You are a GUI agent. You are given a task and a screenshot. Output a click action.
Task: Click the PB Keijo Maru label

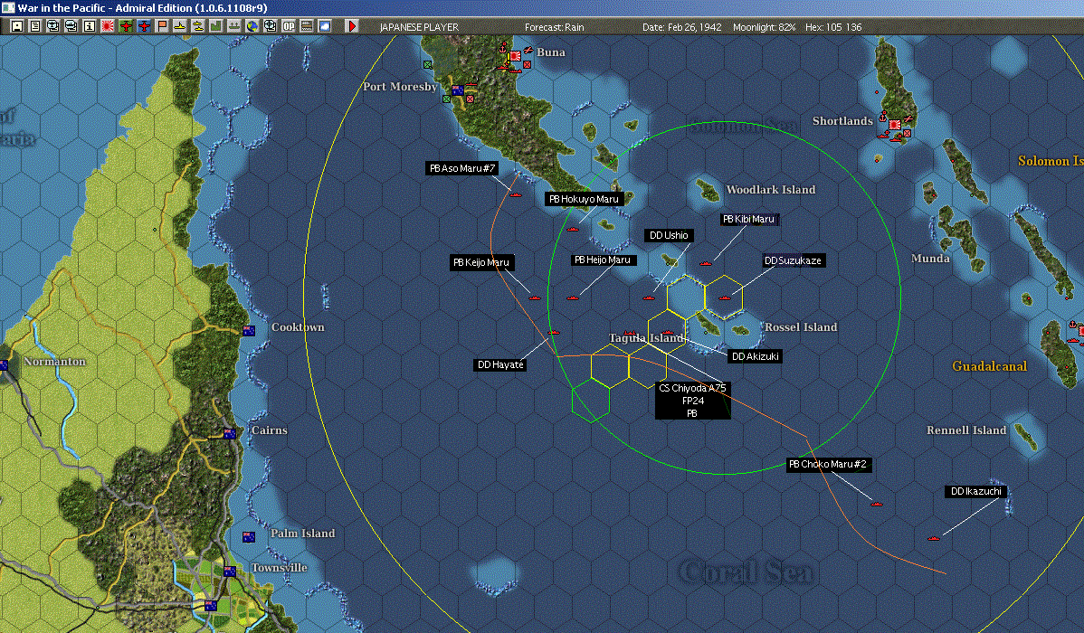point(482,262)
